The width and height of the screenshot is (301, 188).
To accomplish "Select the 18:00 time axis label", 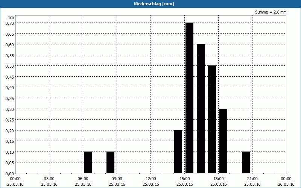I will [x=218, y=179].
